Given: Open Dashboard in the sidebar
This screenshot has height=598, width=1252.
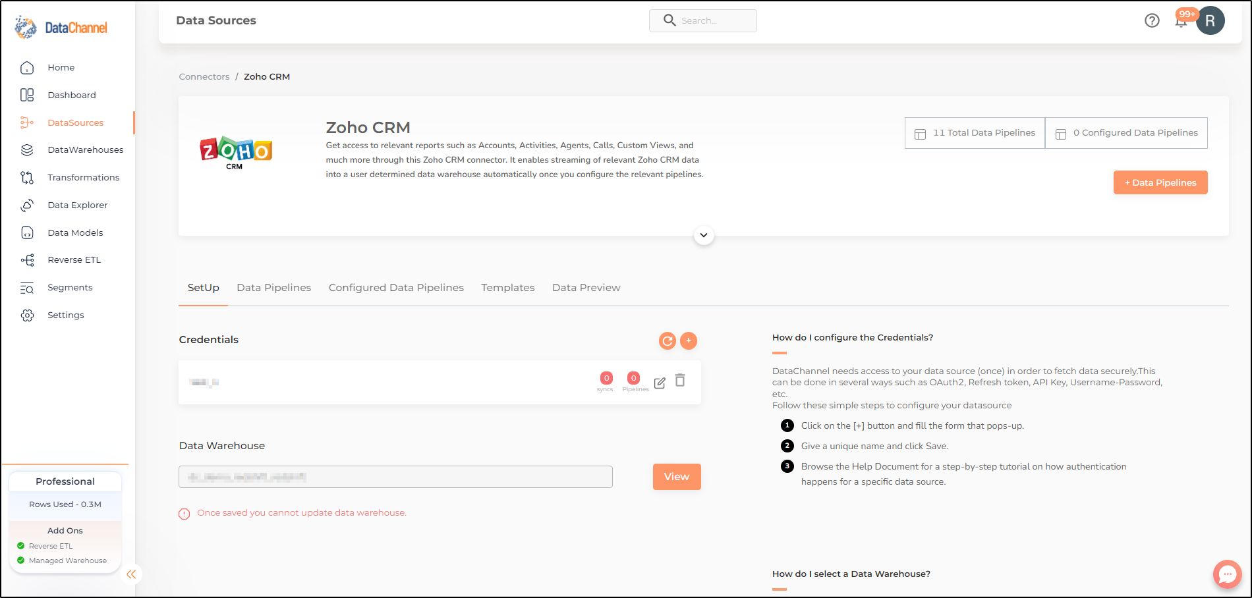Looking at the screenshot, I should point(72,95).
